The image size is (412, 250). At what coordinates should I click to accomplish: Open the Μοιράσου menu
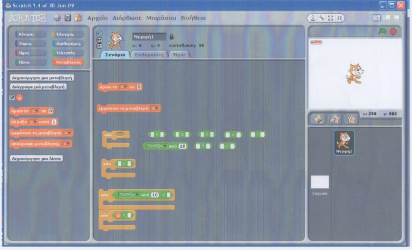[x=161, y=18]
